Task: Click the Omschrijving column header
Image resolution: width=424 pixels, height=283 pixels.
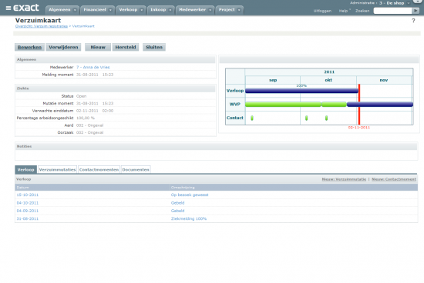Action: click(x=183, y=188)
